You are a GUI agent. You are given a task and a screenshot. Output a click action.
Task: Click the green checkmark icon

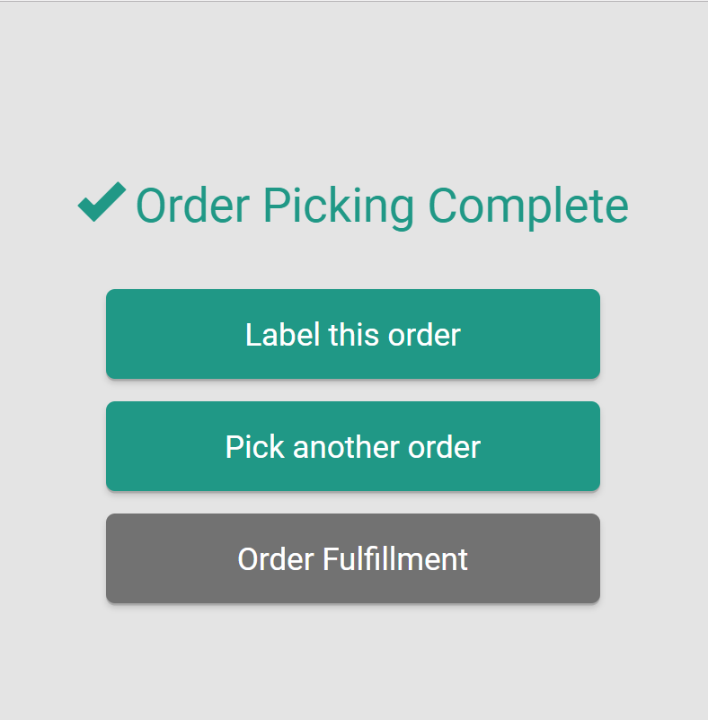102,202
